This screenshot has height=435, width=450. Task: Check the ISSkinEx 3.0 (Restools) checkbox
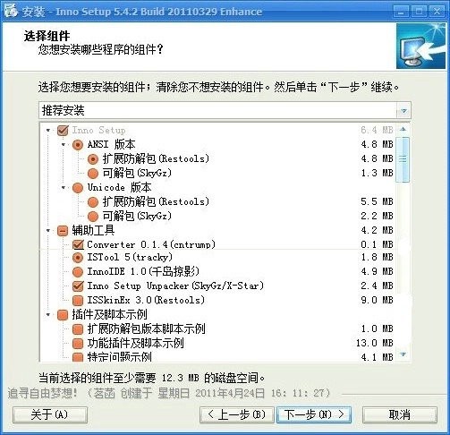[x=78, y=300]
